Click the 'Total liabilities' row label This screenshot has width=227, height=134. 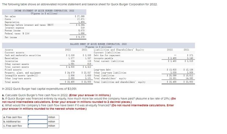[104, 76]
